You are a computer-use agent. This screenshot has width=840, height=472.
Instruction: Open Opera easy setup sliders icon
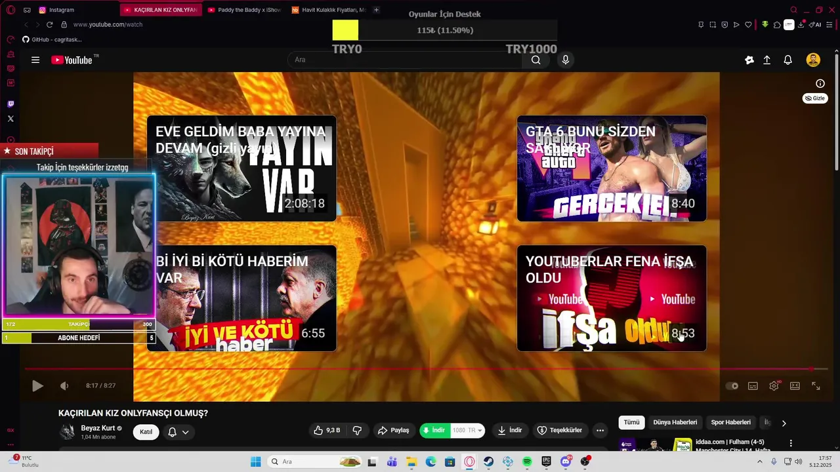coord(829,25)
